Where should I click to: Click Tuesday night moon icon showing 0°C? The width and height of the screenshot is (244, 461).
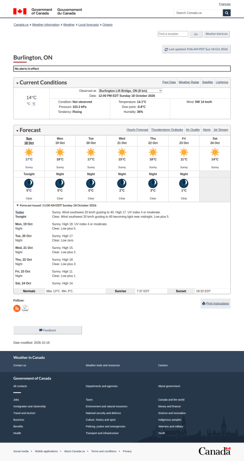(x=91, y=183)
